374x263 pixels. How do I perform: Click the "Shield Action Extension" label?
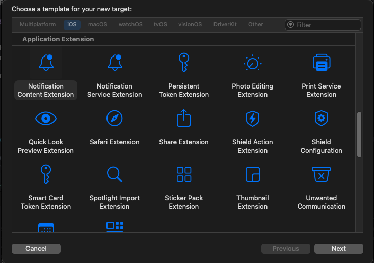(x=253, y=147)
